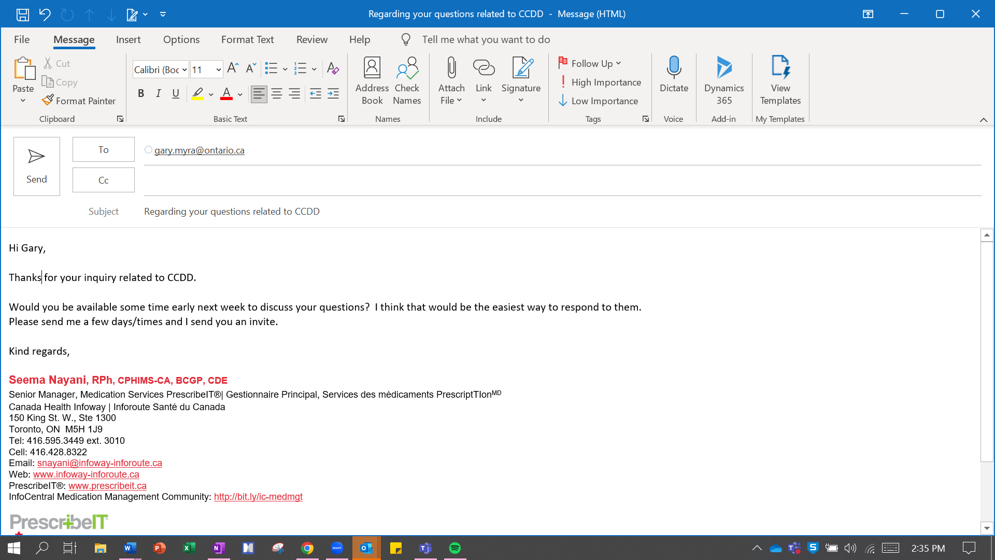The image size is (995, 560).
Task: Expand numbering list options arrow
Action: pyautogui.click(x=314, y=69)
